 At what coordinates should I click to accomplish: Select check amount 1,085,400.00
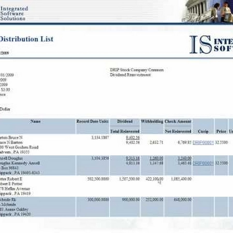(x=181, y=179)
